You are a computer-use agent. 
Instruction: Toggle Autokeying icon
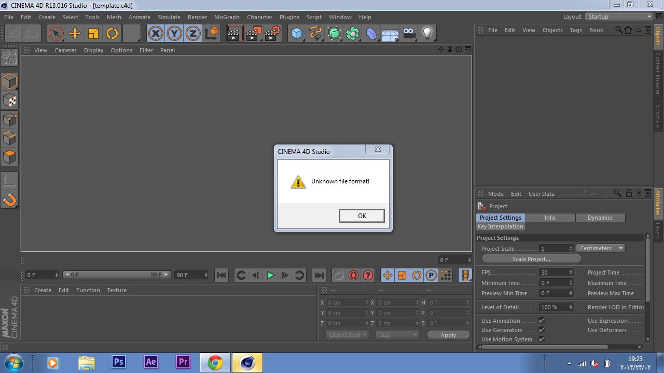click(x=353, y=275)
